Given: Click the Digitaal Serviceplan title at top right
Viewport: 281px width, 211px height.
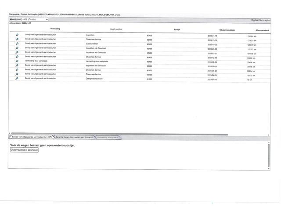Looking at the screenshot, I should point(260,20).
